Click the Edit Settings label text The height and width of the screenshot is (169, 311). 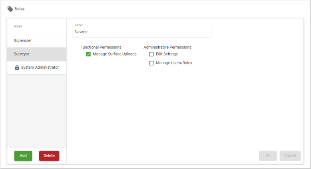(167, 54)
